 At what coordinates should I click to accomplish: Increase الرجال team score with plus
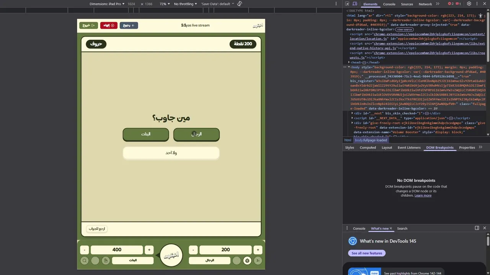coord(258,250)
